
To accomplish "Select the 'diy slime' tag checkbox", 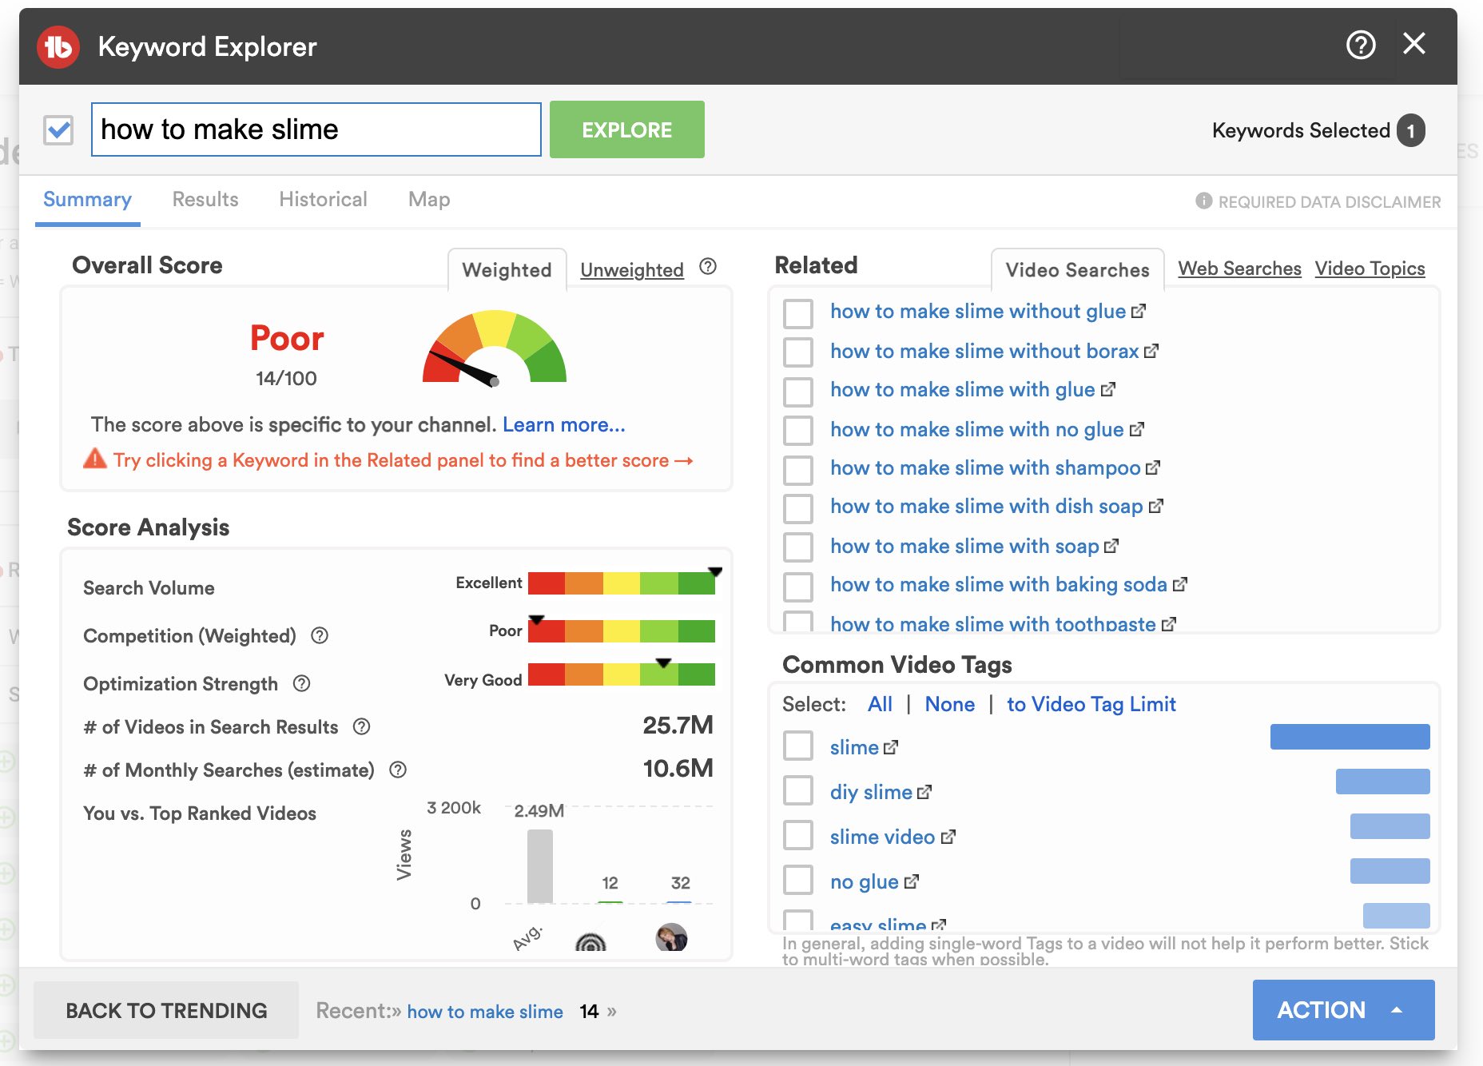I will pyautogui.click(x=798, y=790).
